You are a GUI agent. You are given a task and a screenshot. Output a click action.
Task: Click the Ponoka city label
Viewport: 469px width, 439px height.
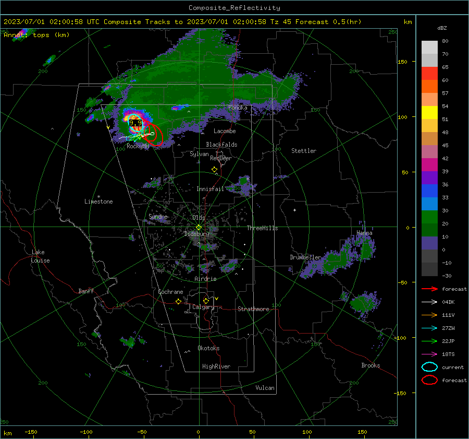click(x=238, y=108)
